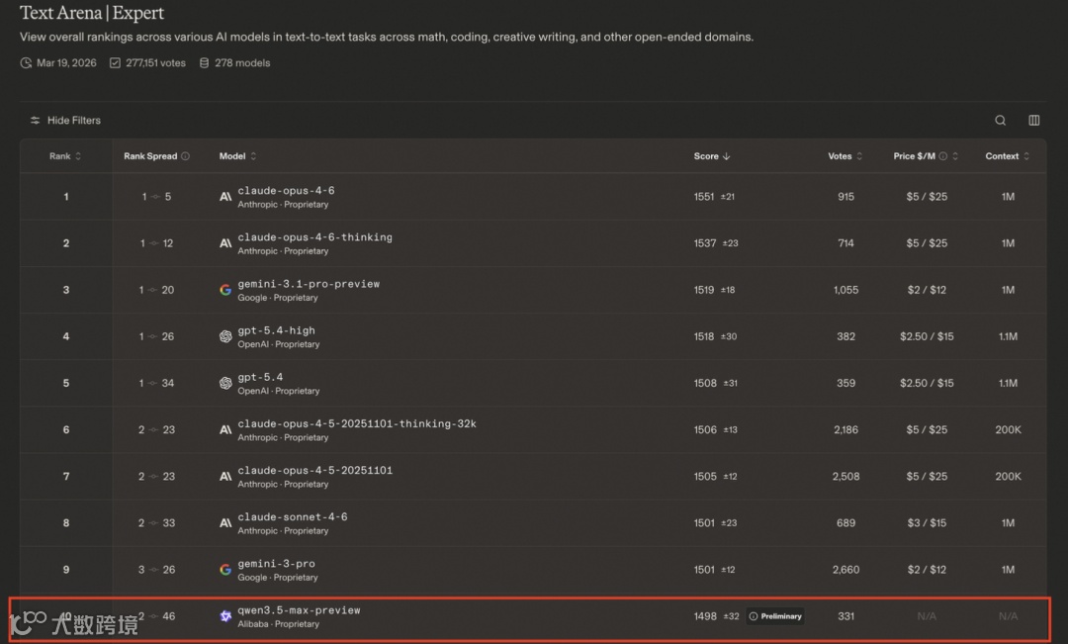Click rank number 7
The height and width of the screenshot is (644, 1068).
point(66,477)
